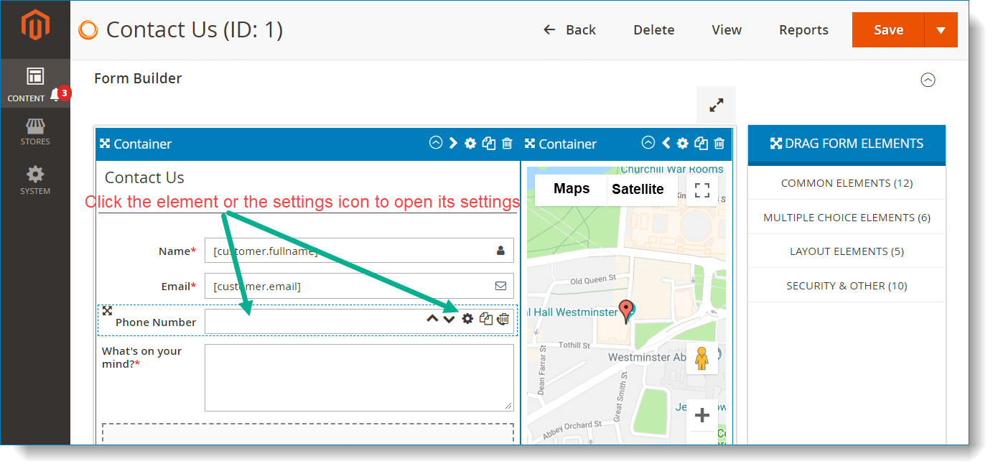Collapse the left Container using its chevron
The image size is (998, 474).
coord(436,143)
